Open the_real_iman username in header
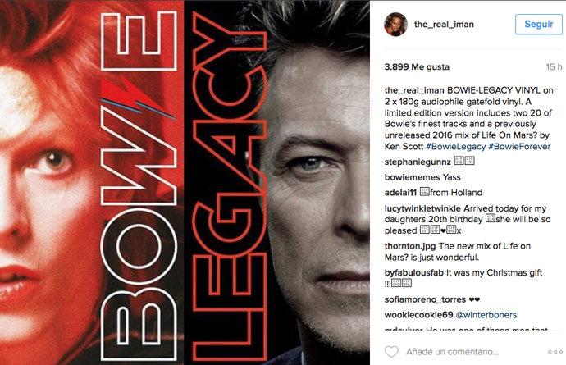 (444, 24)
